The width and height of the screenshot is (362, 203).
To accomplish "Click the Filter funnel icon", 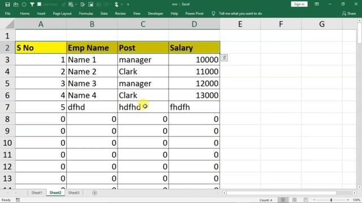I will coord(32,5).
